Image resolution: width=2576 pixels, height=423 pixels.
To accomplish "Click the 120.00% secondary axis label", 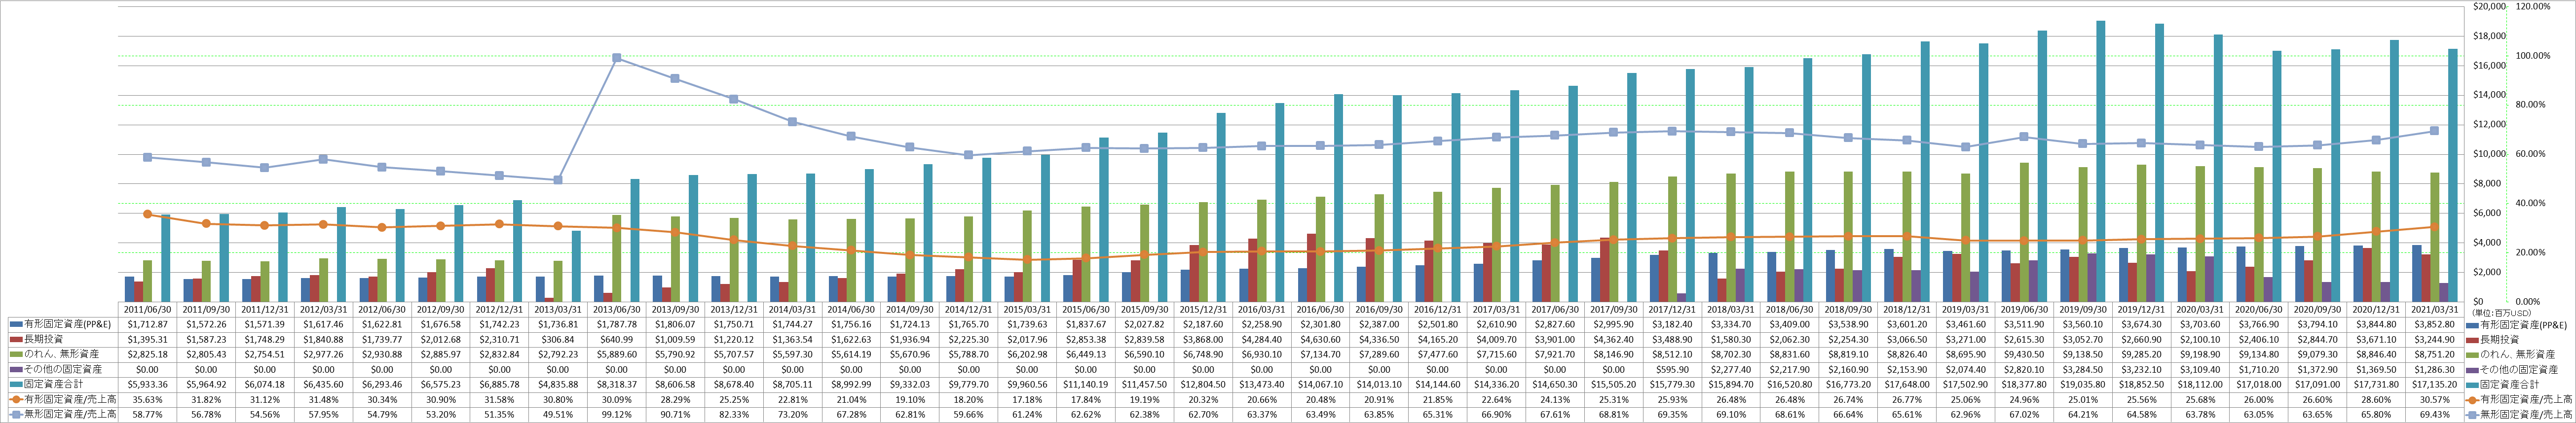I will [x=2530, y=6].
